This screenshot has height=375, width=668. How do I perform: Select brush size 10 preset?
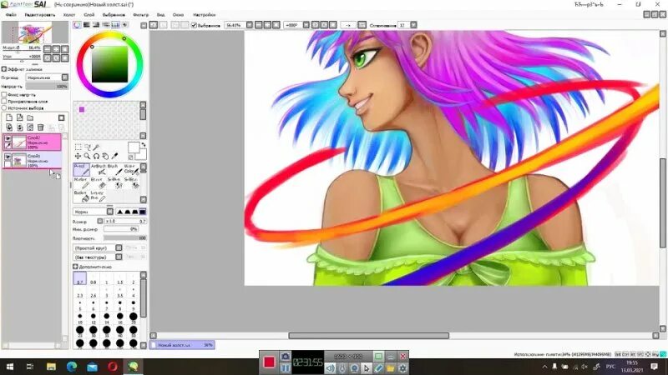point(79,319)
